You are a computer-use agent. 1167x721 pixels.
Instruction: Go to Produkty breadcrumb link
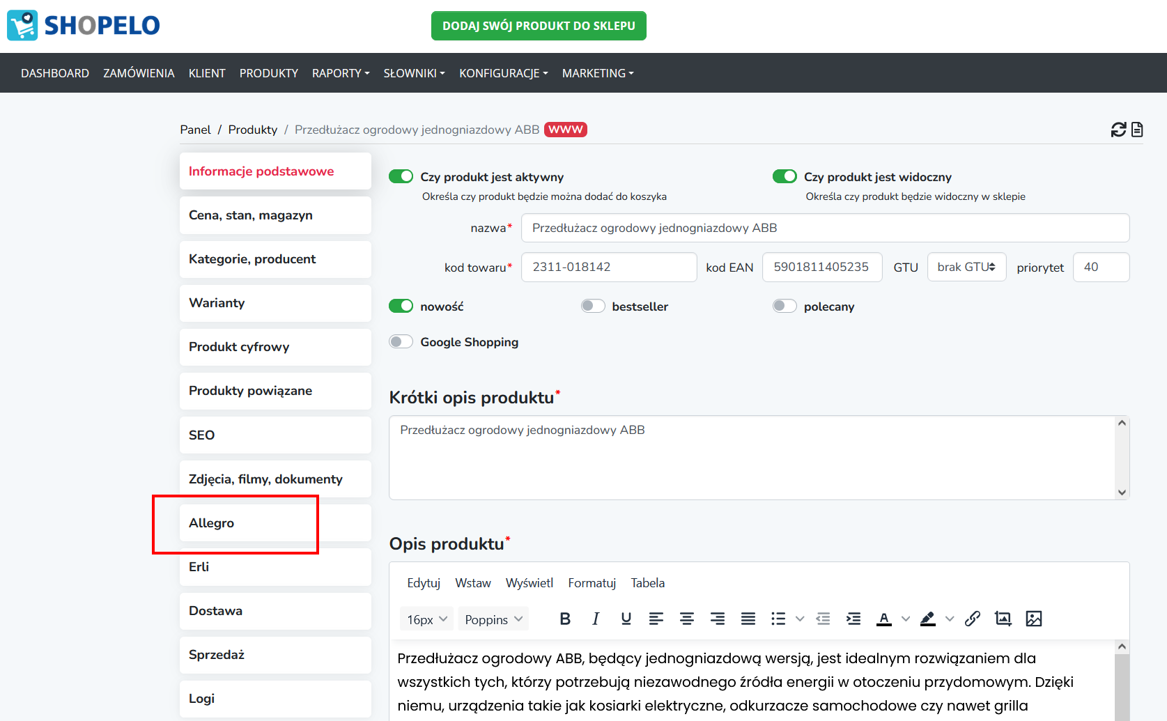(x=252, y=130)
